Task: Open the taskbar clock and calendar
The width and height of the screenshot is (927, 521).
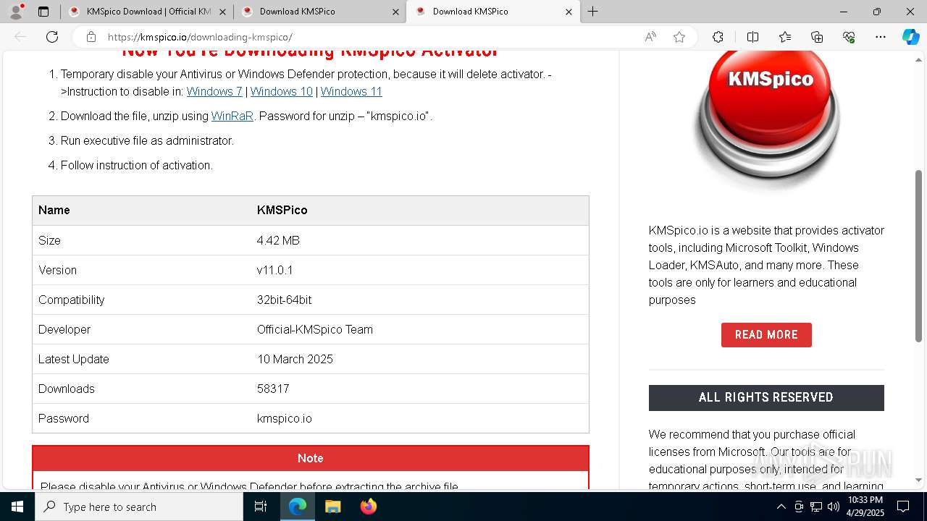Action: click(x=865, y=507)
